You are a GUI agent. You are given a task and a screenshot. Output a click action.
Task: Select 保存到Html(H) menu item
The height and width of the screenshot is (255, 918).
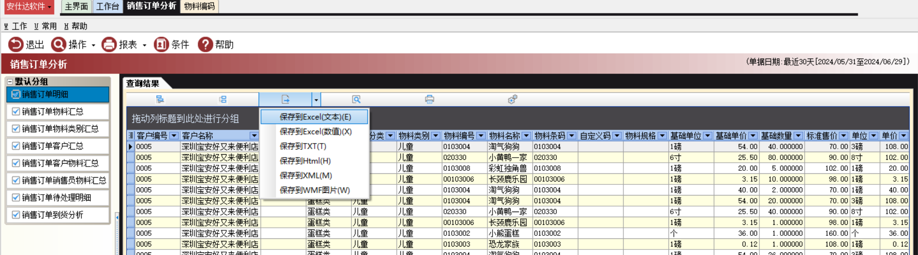(315, 161)
